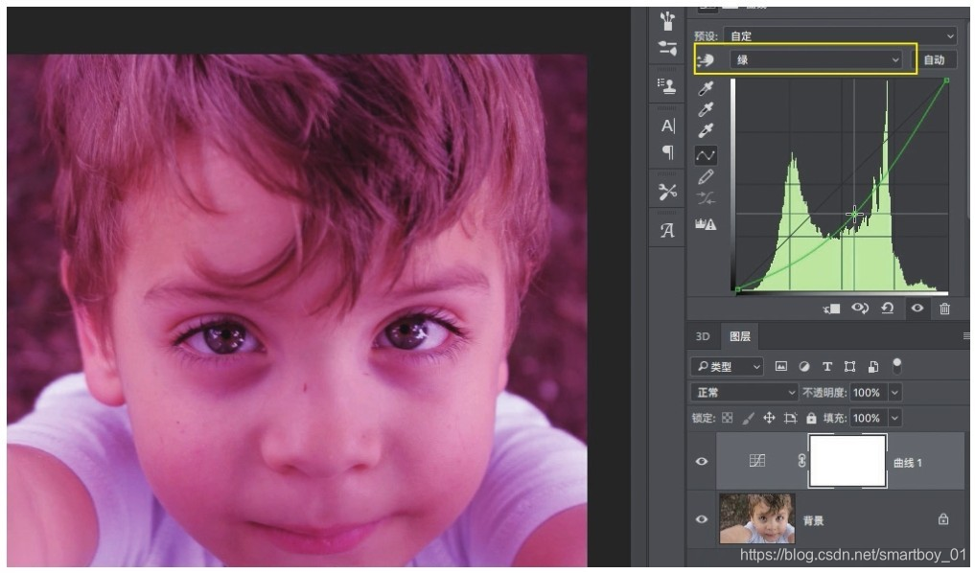The image size is (975, 573).
Task: Toggle lock image pixels brush icon
Action: coord(748,418)
